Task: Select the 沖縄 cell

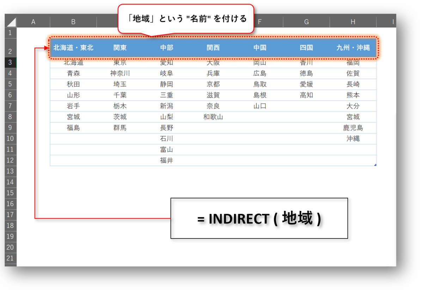Action: click(352, 139)
